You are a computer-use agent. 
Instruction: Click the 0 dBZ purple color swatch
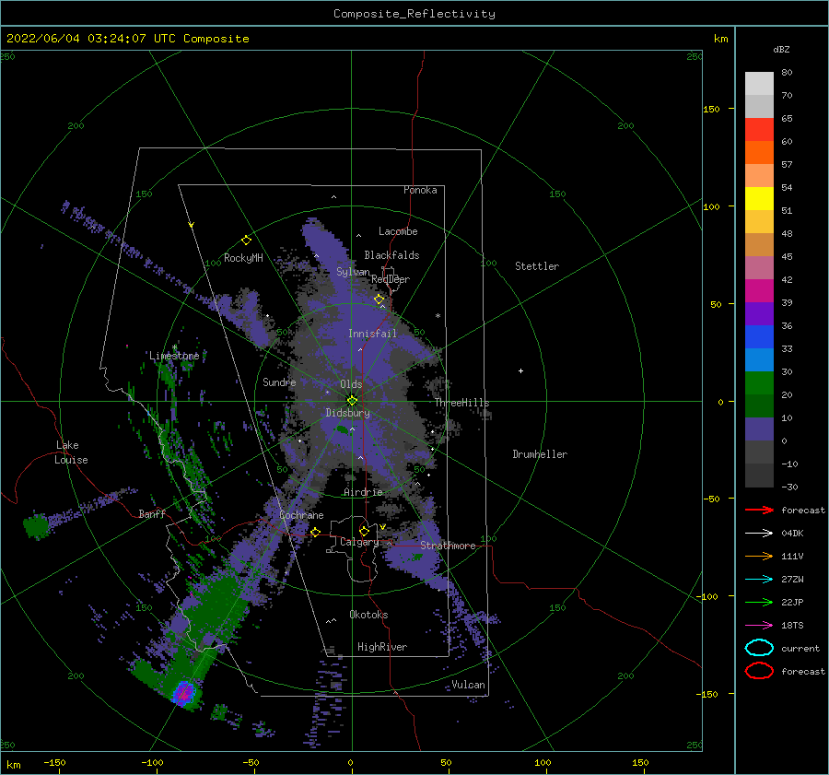[x=759, y=429]
